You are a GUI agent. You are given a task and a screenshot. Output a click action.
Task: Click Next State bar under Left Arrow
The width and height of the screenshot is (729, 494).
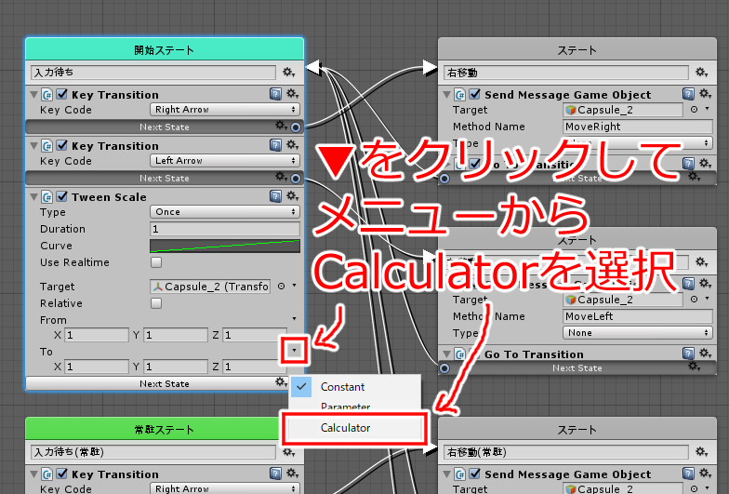coord(164,179)
